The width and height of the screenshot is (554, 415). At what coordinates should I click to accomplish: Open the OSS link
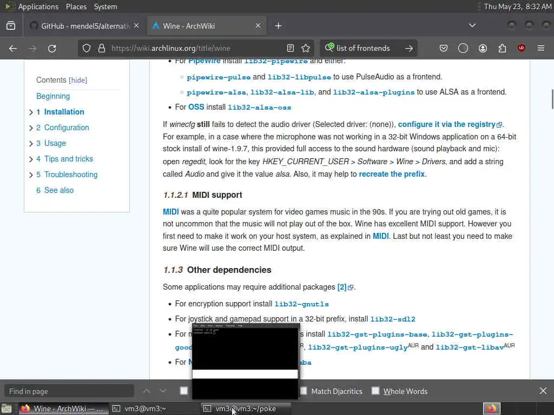click(196, 107)
